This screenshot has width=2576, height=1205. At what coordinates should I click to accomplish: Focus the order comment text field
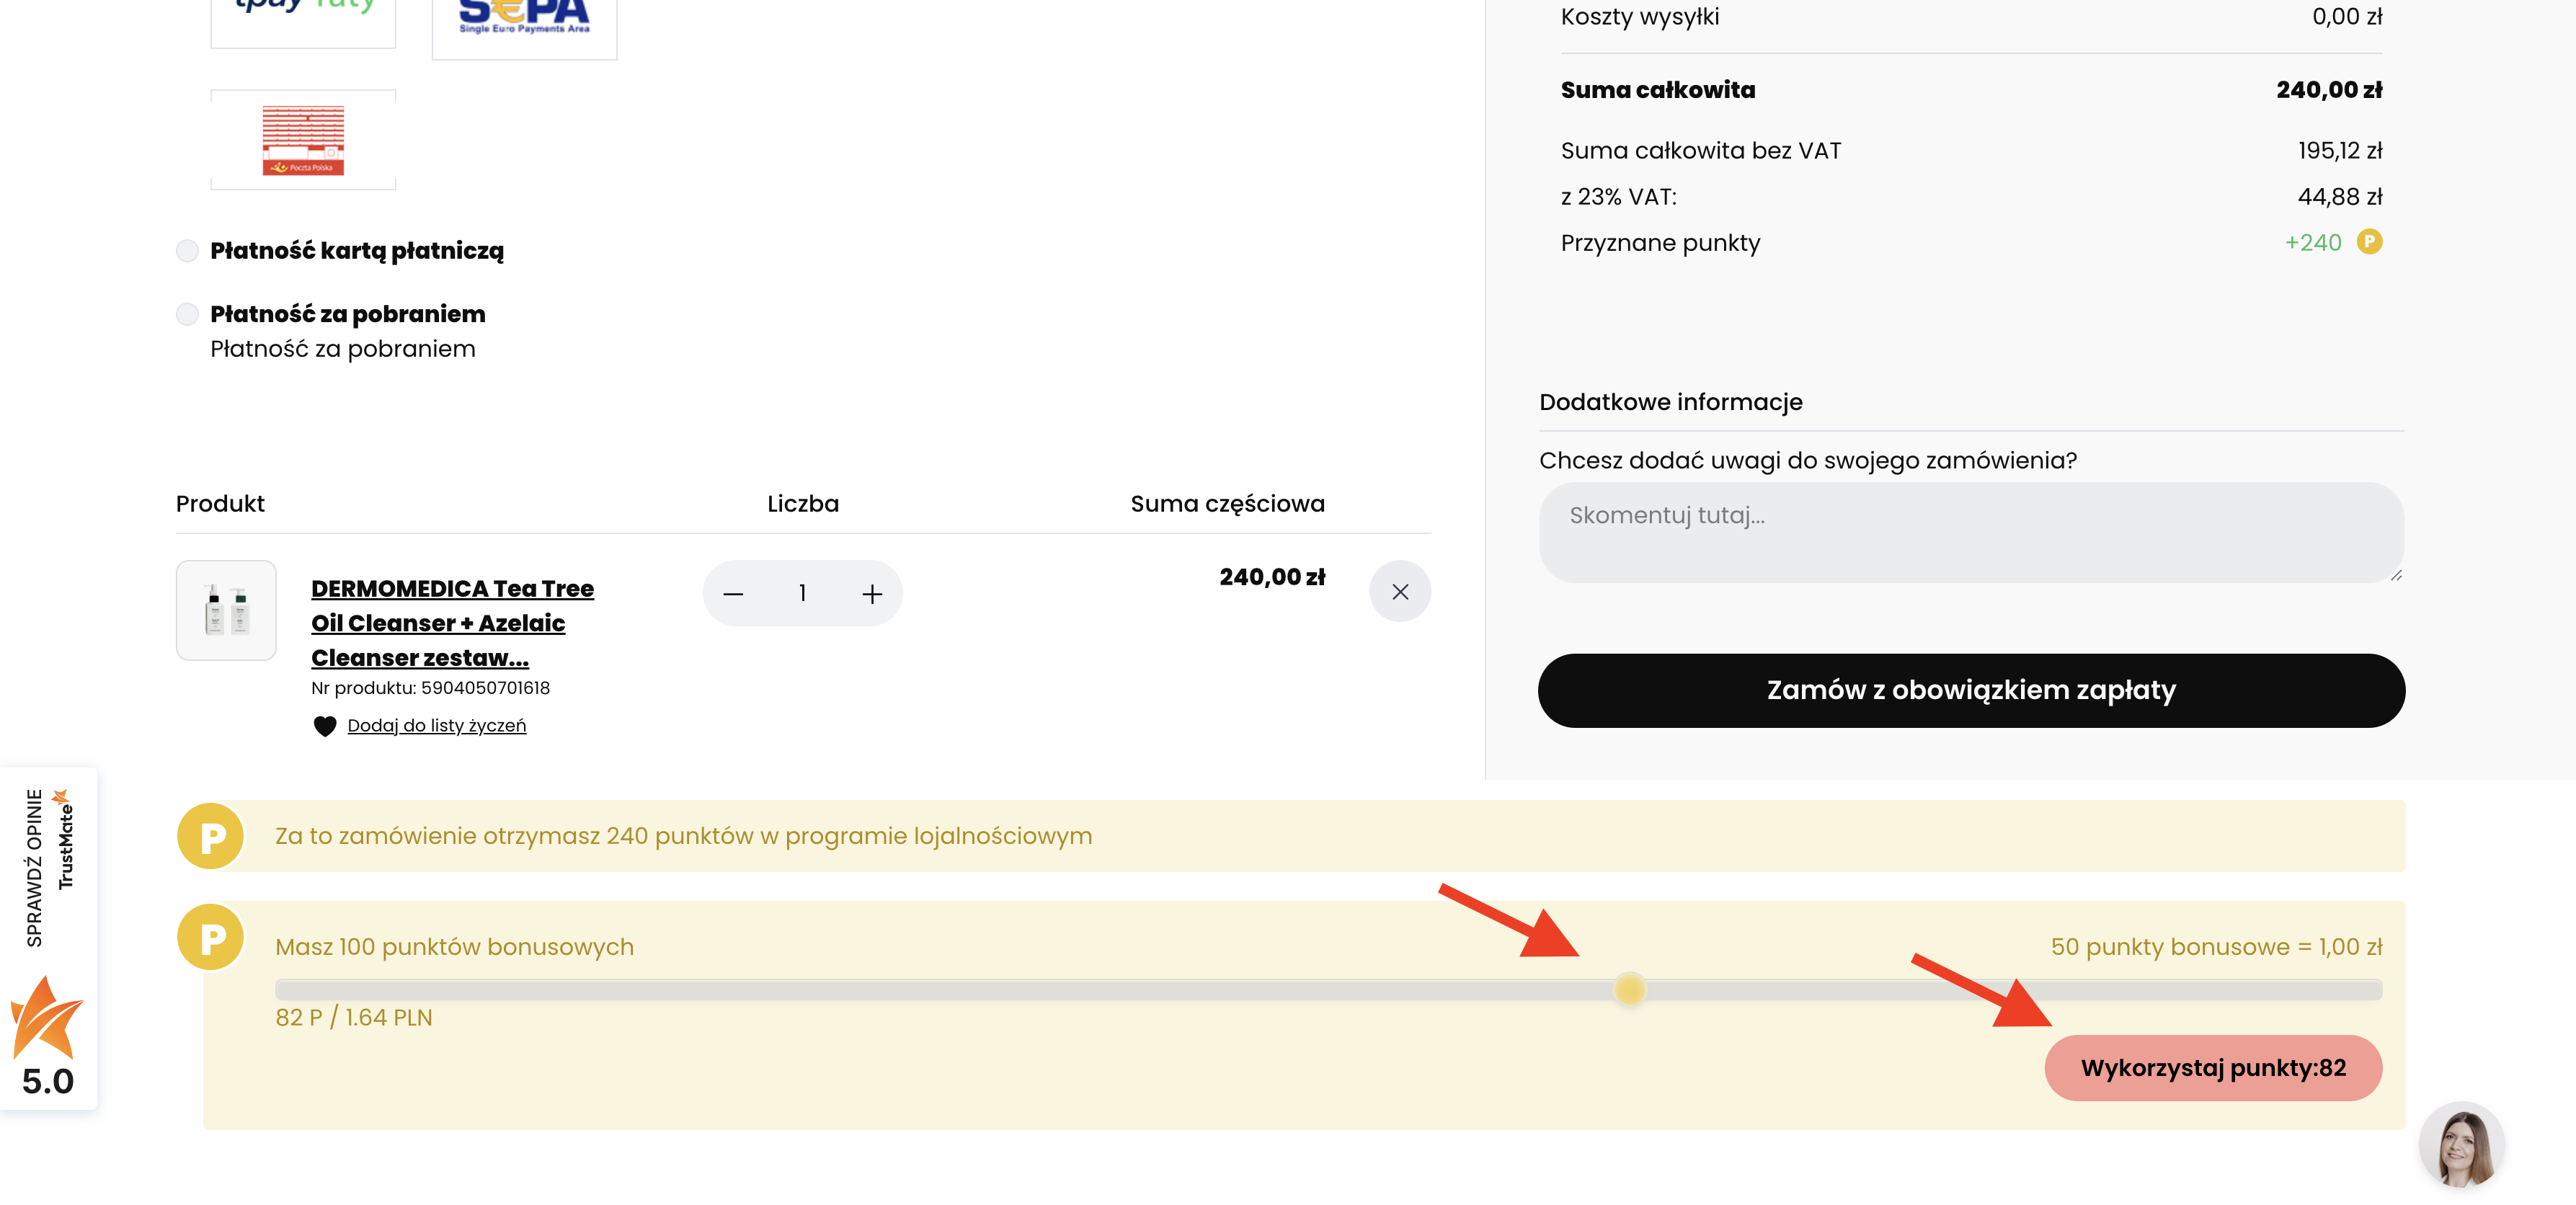click(x=1970, y=533)
